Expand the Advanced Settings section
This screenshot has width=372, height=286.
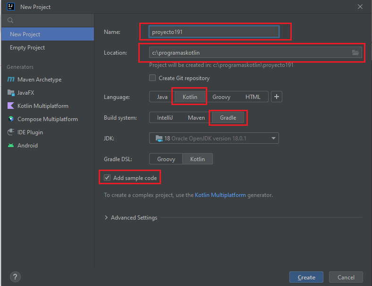coord(106,217)
